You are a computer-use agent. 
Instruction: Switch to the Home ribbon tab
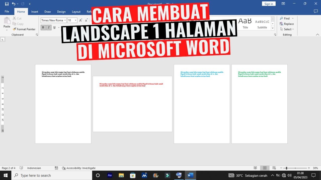pyautogui.click(x=21, y=11)
